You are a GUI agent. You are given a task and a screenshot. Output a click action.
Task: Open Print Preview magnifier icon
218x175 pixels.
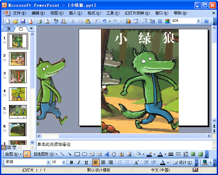[47, 21]
